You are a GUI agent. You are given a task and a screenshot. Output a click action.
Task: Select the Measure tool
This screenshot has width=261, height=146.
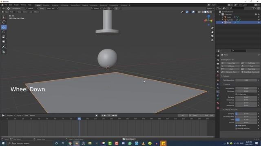point(4,52)
